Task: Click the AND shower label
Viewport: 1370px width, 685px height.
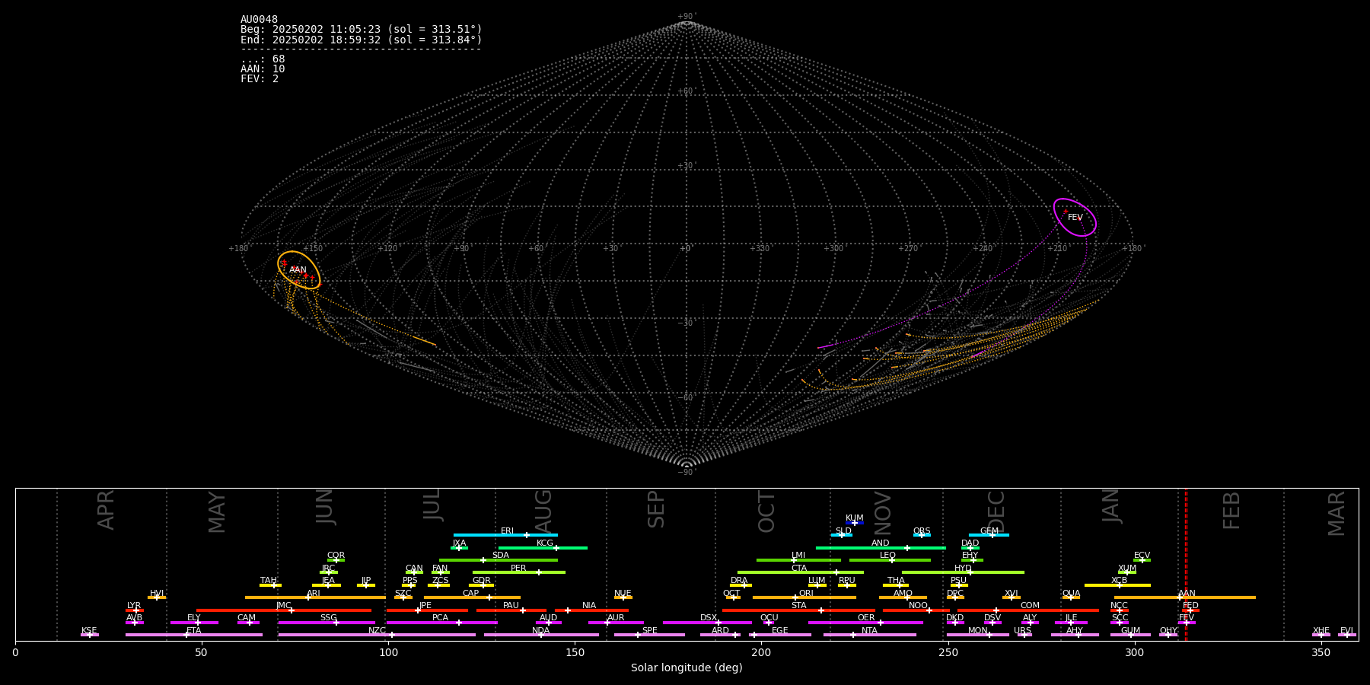Action: pyautogui.click(x=881, y=543)
